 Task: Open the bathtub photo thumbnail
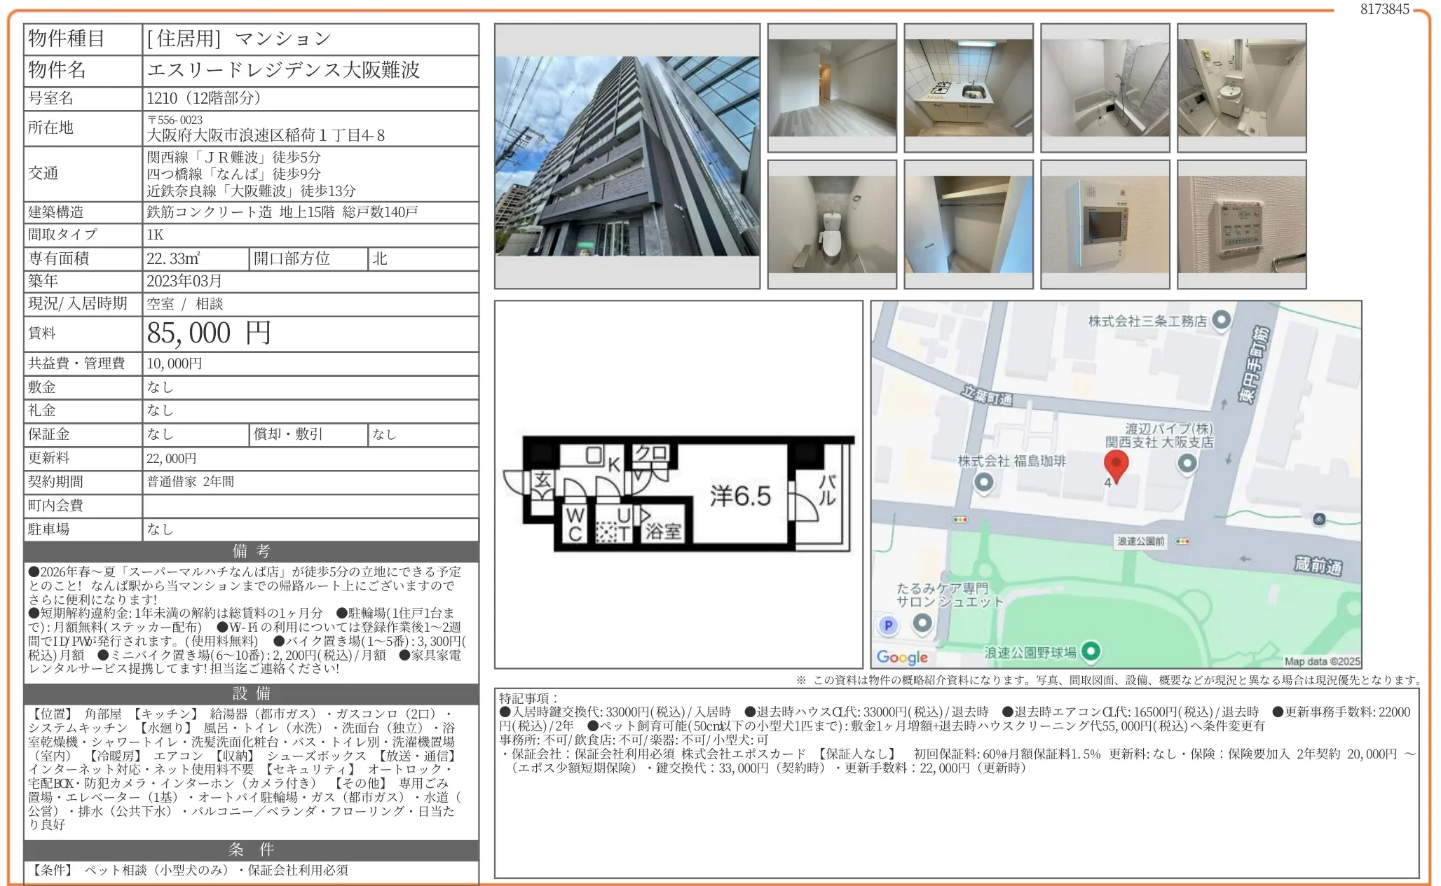click(x=1105, y=88)
